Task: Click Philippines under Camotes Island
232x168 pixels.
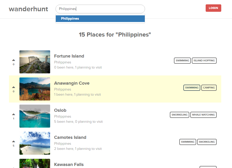Action: pos(63,143)
